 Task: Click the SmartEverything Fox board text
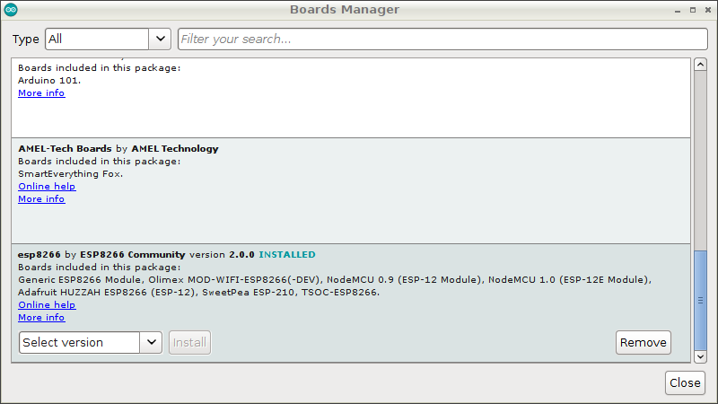71,174
